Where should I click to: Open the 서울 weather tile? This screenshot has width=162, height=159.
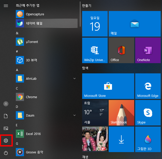pyautogui.click(x=95, y=113)
